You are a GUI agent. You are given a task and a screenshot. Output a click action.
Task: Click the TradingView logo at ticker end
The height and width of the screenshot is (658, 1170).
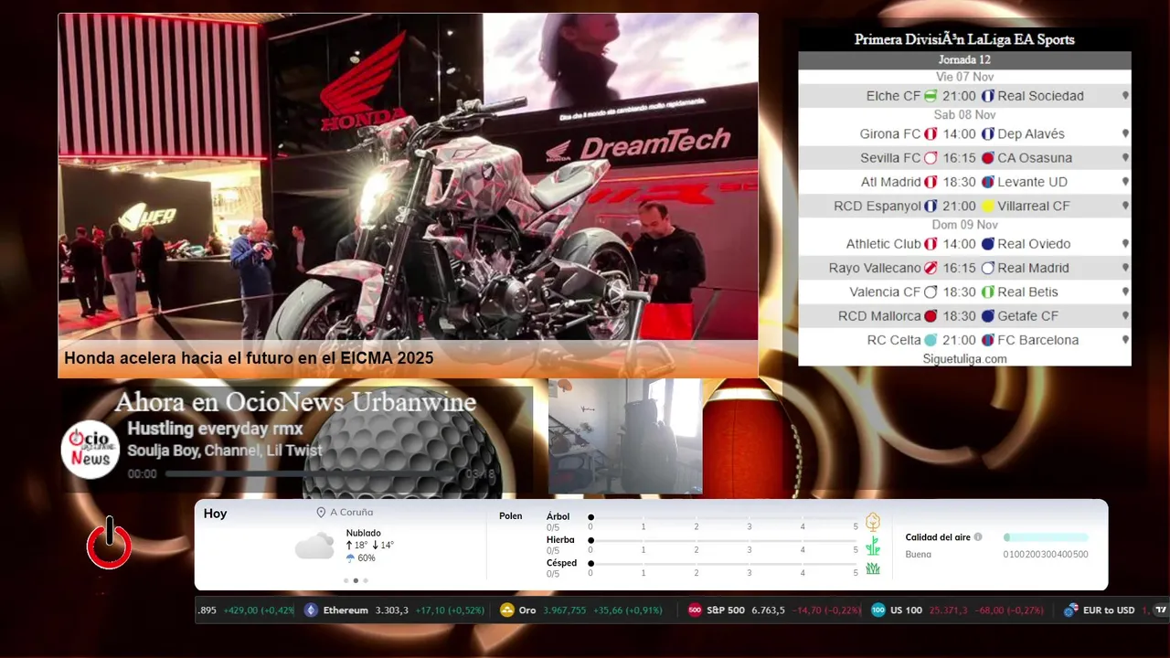(1161, 610)
